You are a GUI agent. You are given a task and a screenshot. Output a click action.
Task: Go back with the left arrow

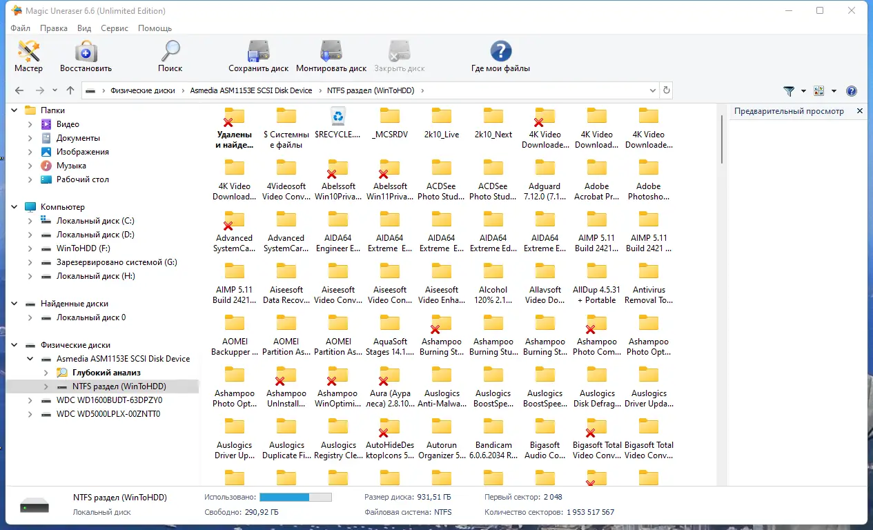click(19, 90)
